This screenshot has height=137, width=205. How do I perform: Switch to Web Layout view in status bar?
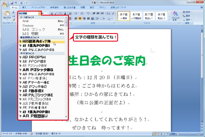coord(161,134)
